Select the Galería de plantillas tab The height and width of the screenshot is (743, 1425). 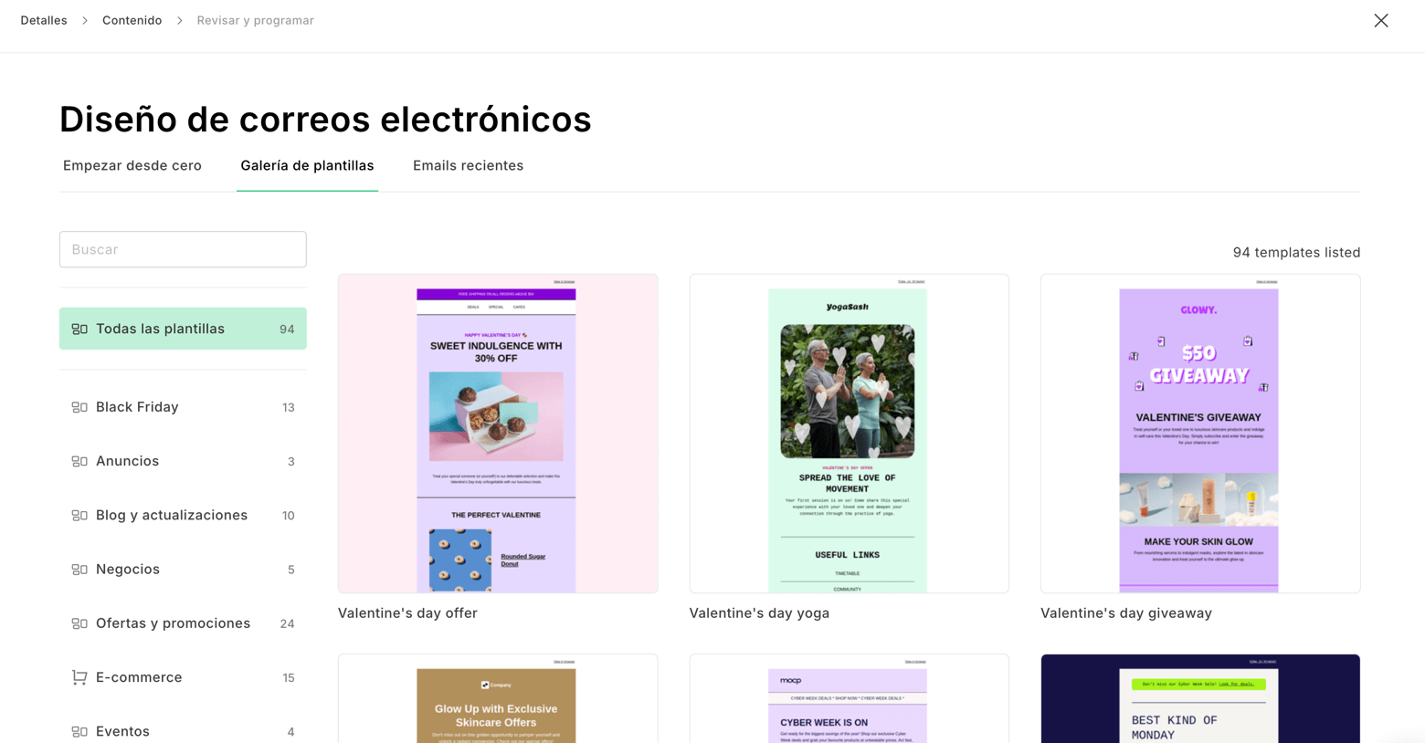307,165
